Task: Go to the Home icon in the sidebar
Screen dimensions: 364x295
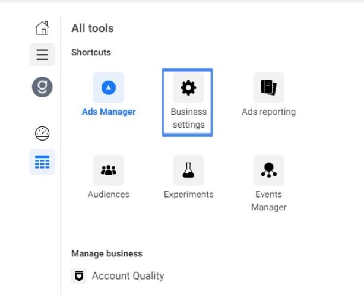Action: pyautogui.click(x=42, y=28)
